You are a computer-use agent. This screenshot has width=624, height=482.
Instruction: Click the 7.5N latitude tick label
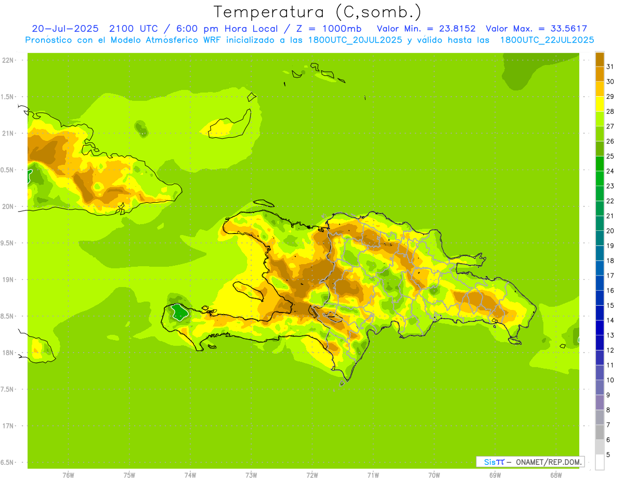7,389
